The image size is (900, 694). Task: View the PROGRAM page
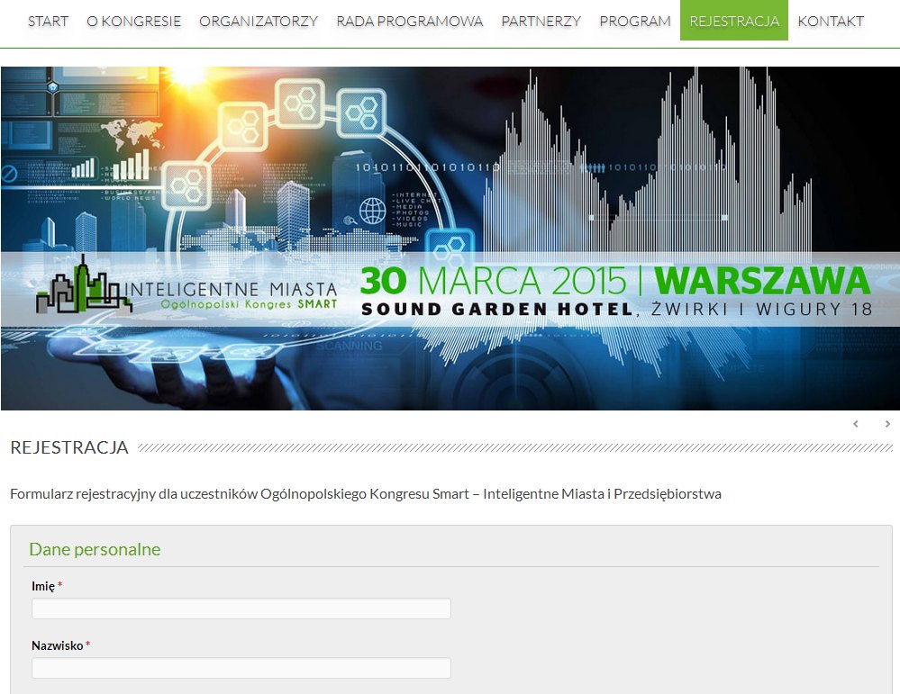point(635,22)
